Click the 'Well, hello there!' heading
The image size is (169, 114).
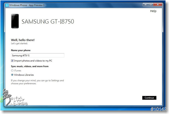click(x=23, y=40)
